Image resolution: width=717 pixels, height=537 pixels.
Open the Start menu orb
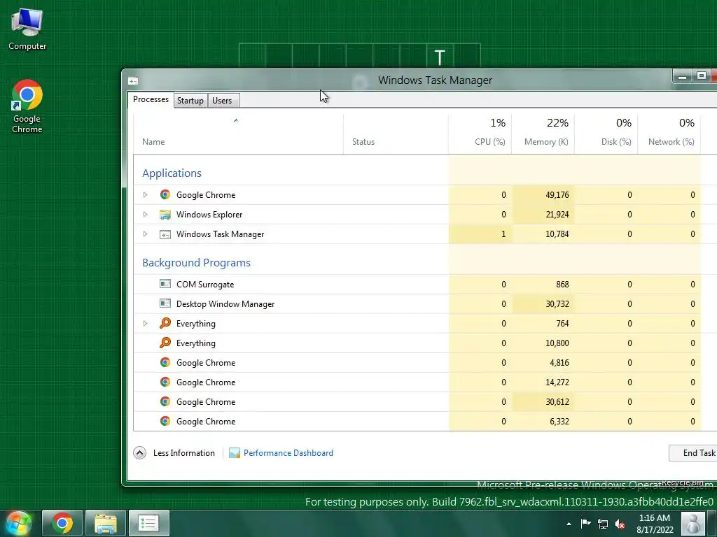pos(18,523)
